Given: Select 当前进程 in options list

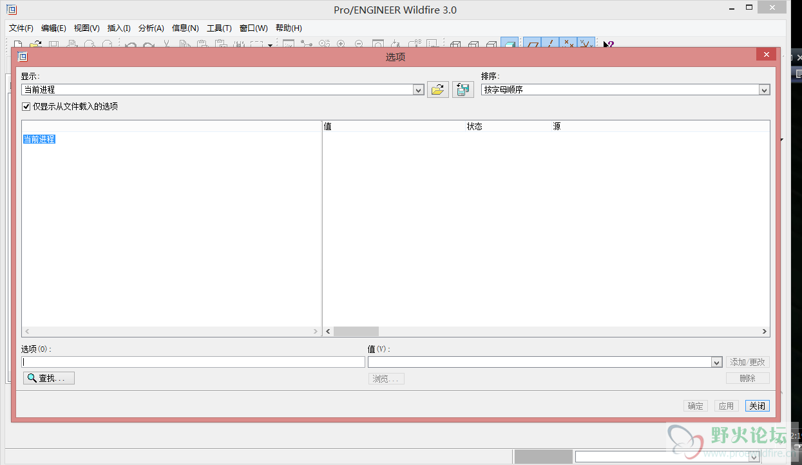Looking at the screenshot, I should tap(39, 139).
